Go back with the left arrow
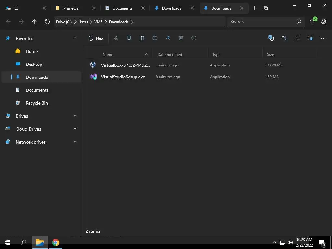This screenshot has width=332, height=249. click(8, 22)
